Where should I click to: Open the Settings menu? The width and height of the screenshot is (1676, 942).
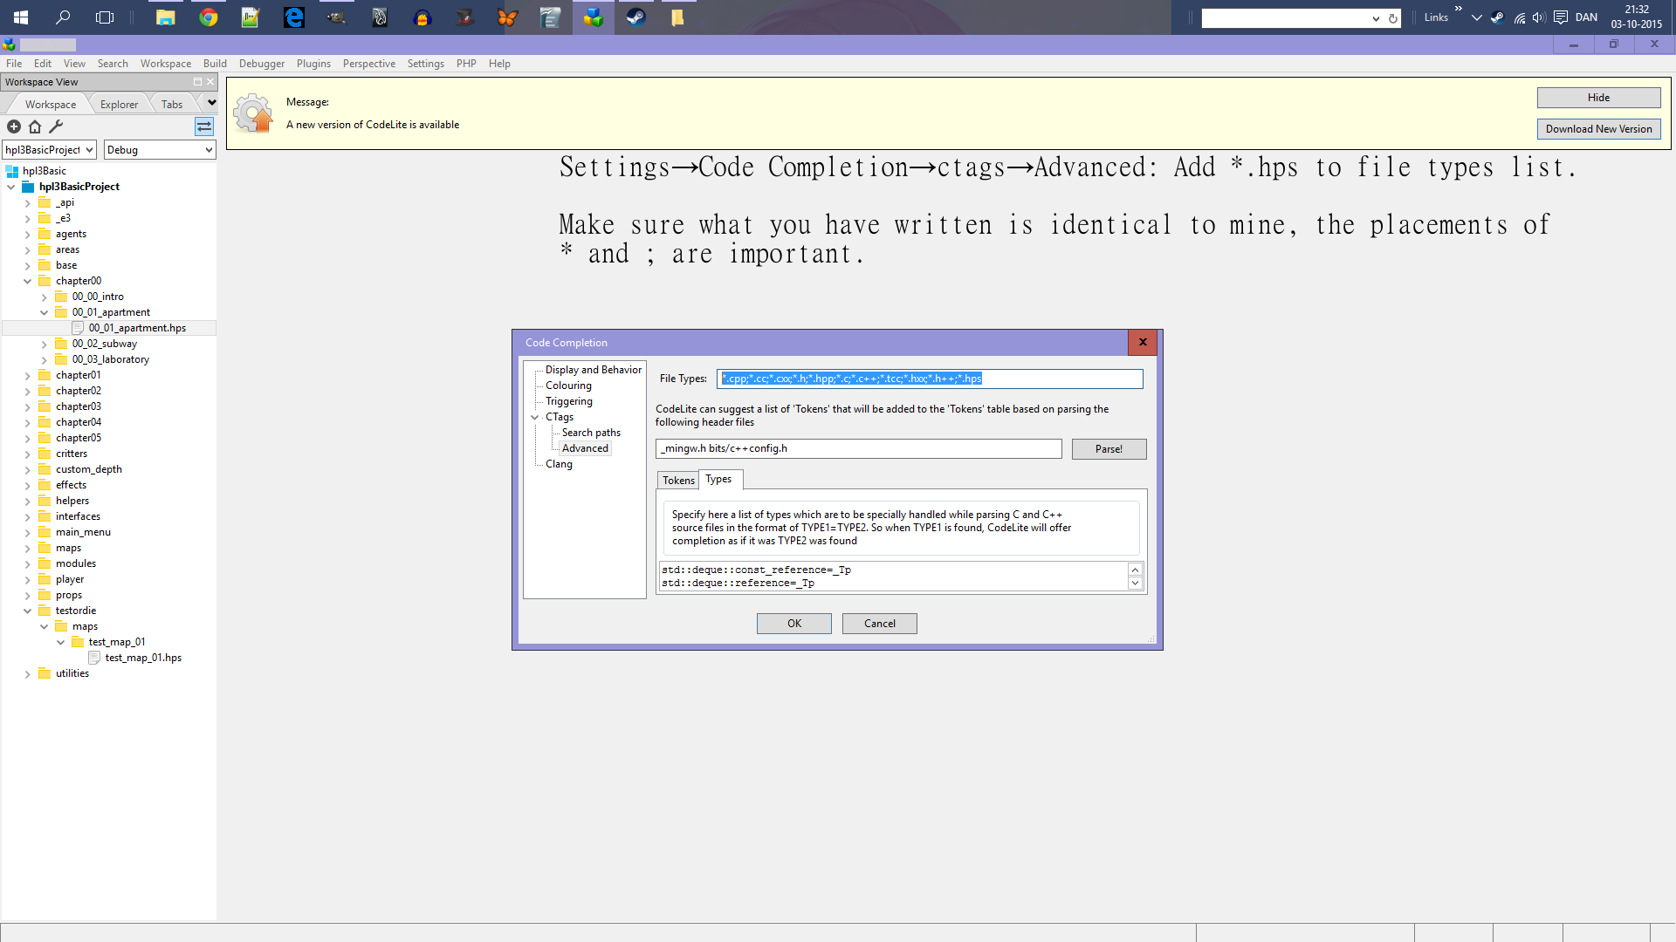pos(426,64)
